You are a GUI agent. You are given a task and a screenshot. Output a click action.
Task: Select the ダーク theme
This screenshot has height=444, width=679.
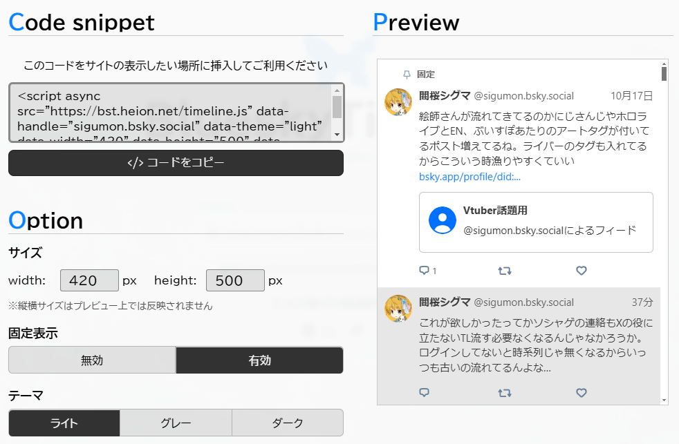click(x=287, y=423)
